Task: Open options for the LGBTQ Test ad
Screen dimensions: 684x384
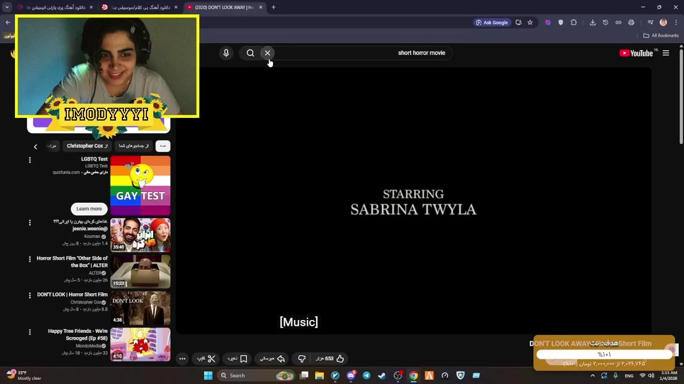Action: coord(30,160)
